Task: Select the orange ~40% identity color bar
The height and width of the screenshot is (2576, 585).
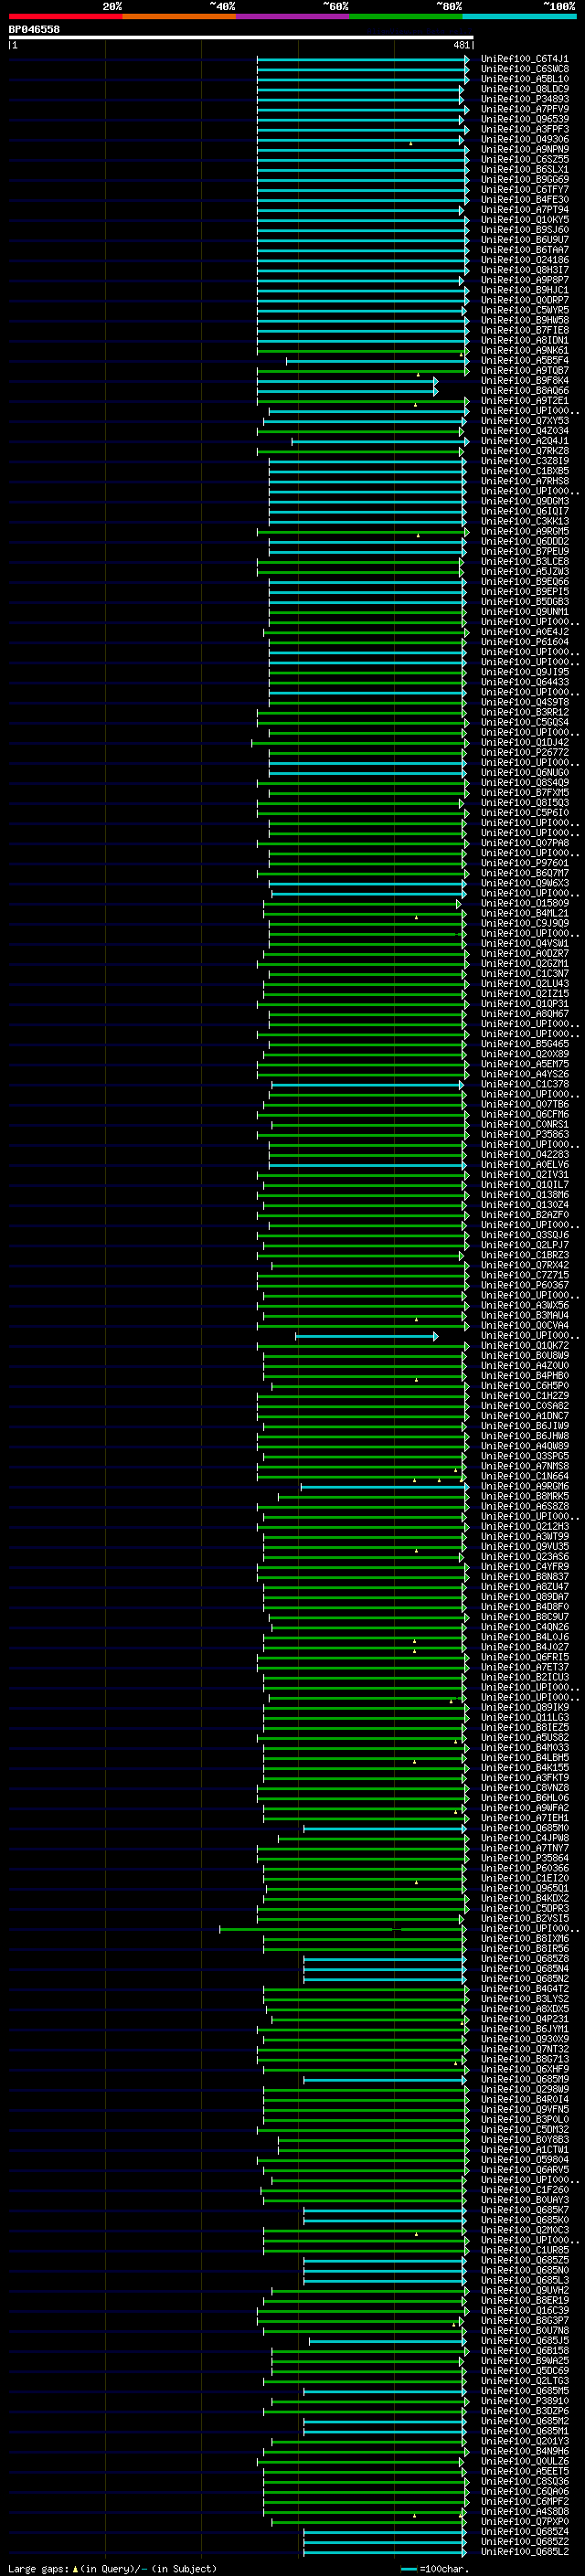Action: point(179,16)
